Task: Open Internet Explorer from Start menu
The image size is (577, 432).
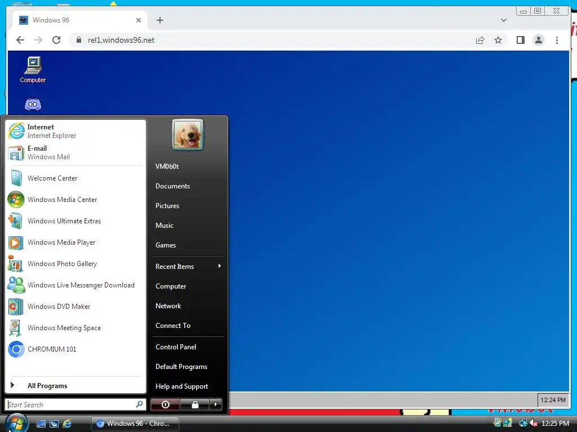Action: 76,131
